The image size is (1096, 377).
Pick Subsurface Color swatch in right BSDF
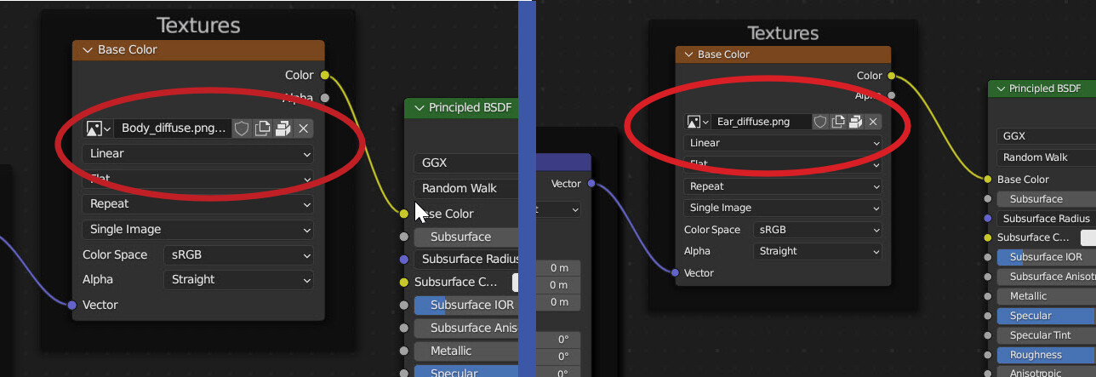point(1088,237)
